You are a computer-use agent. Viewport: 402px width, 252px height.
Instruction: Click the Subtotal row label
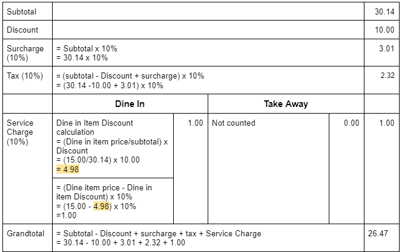pyautogui.click(x=21, y=12)
